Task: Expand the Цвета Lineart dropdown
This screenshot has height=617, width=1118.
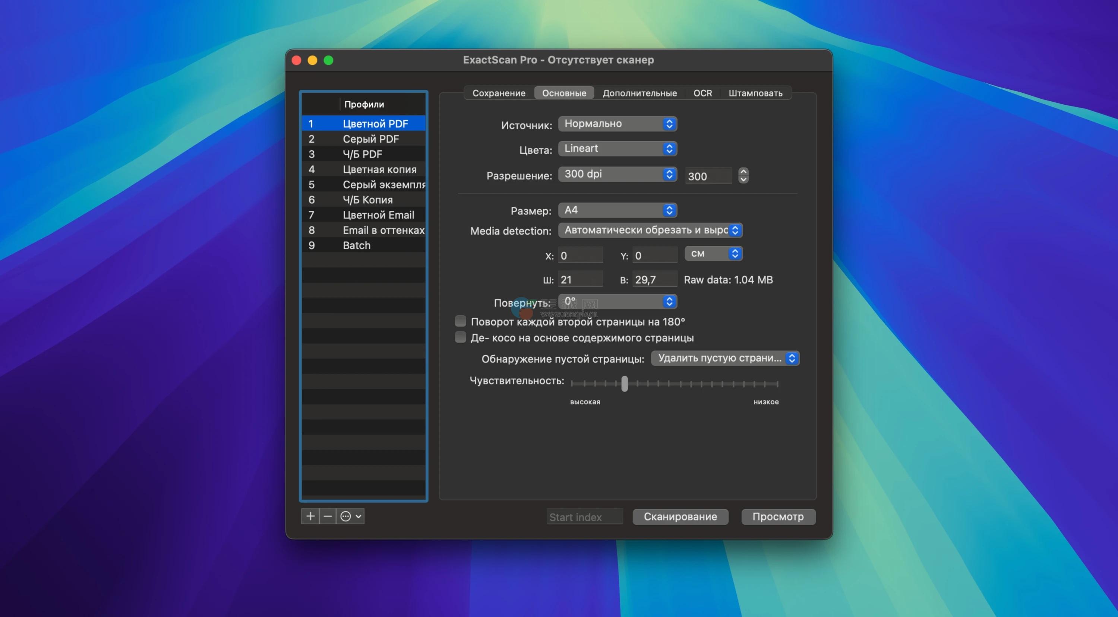Action: point(617,149)
